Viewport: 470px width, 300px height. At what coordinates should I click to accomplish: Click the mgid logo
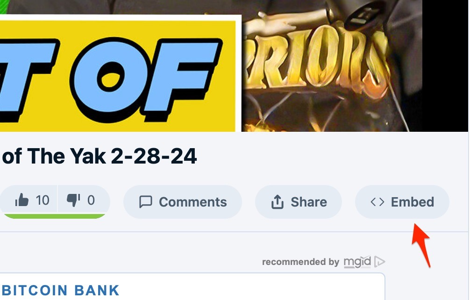(357, 262)
